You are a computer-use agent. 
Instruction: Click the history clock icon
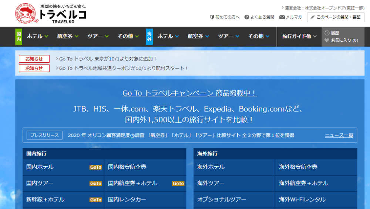coord(327,33)
